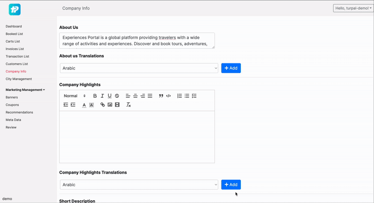
Task: Click inside the About Us text area
Action: tap(137, 41)
